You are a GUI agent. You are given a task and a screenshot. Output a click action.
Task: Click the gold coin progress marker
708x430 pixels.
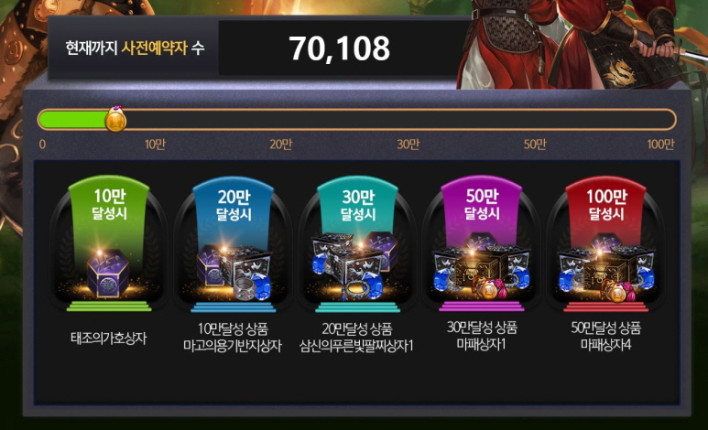click(x=115, y=120)
